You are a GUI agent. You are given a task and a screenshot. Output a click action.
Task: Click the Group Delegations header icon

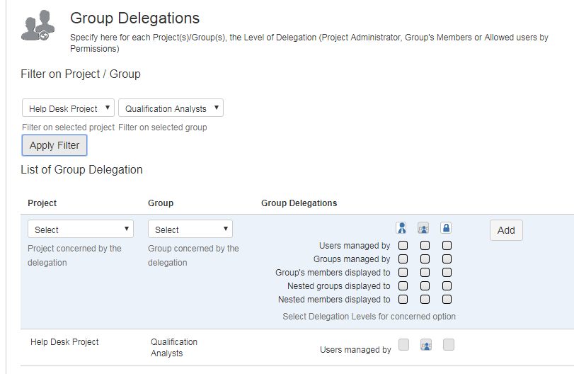coord(37,26)
